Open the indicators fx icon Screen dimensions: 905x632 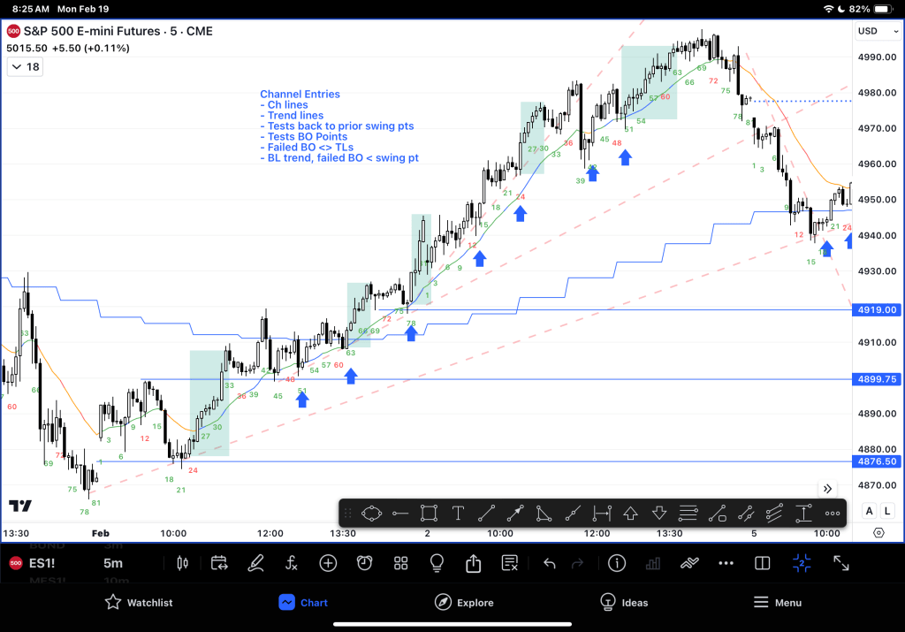292,563
